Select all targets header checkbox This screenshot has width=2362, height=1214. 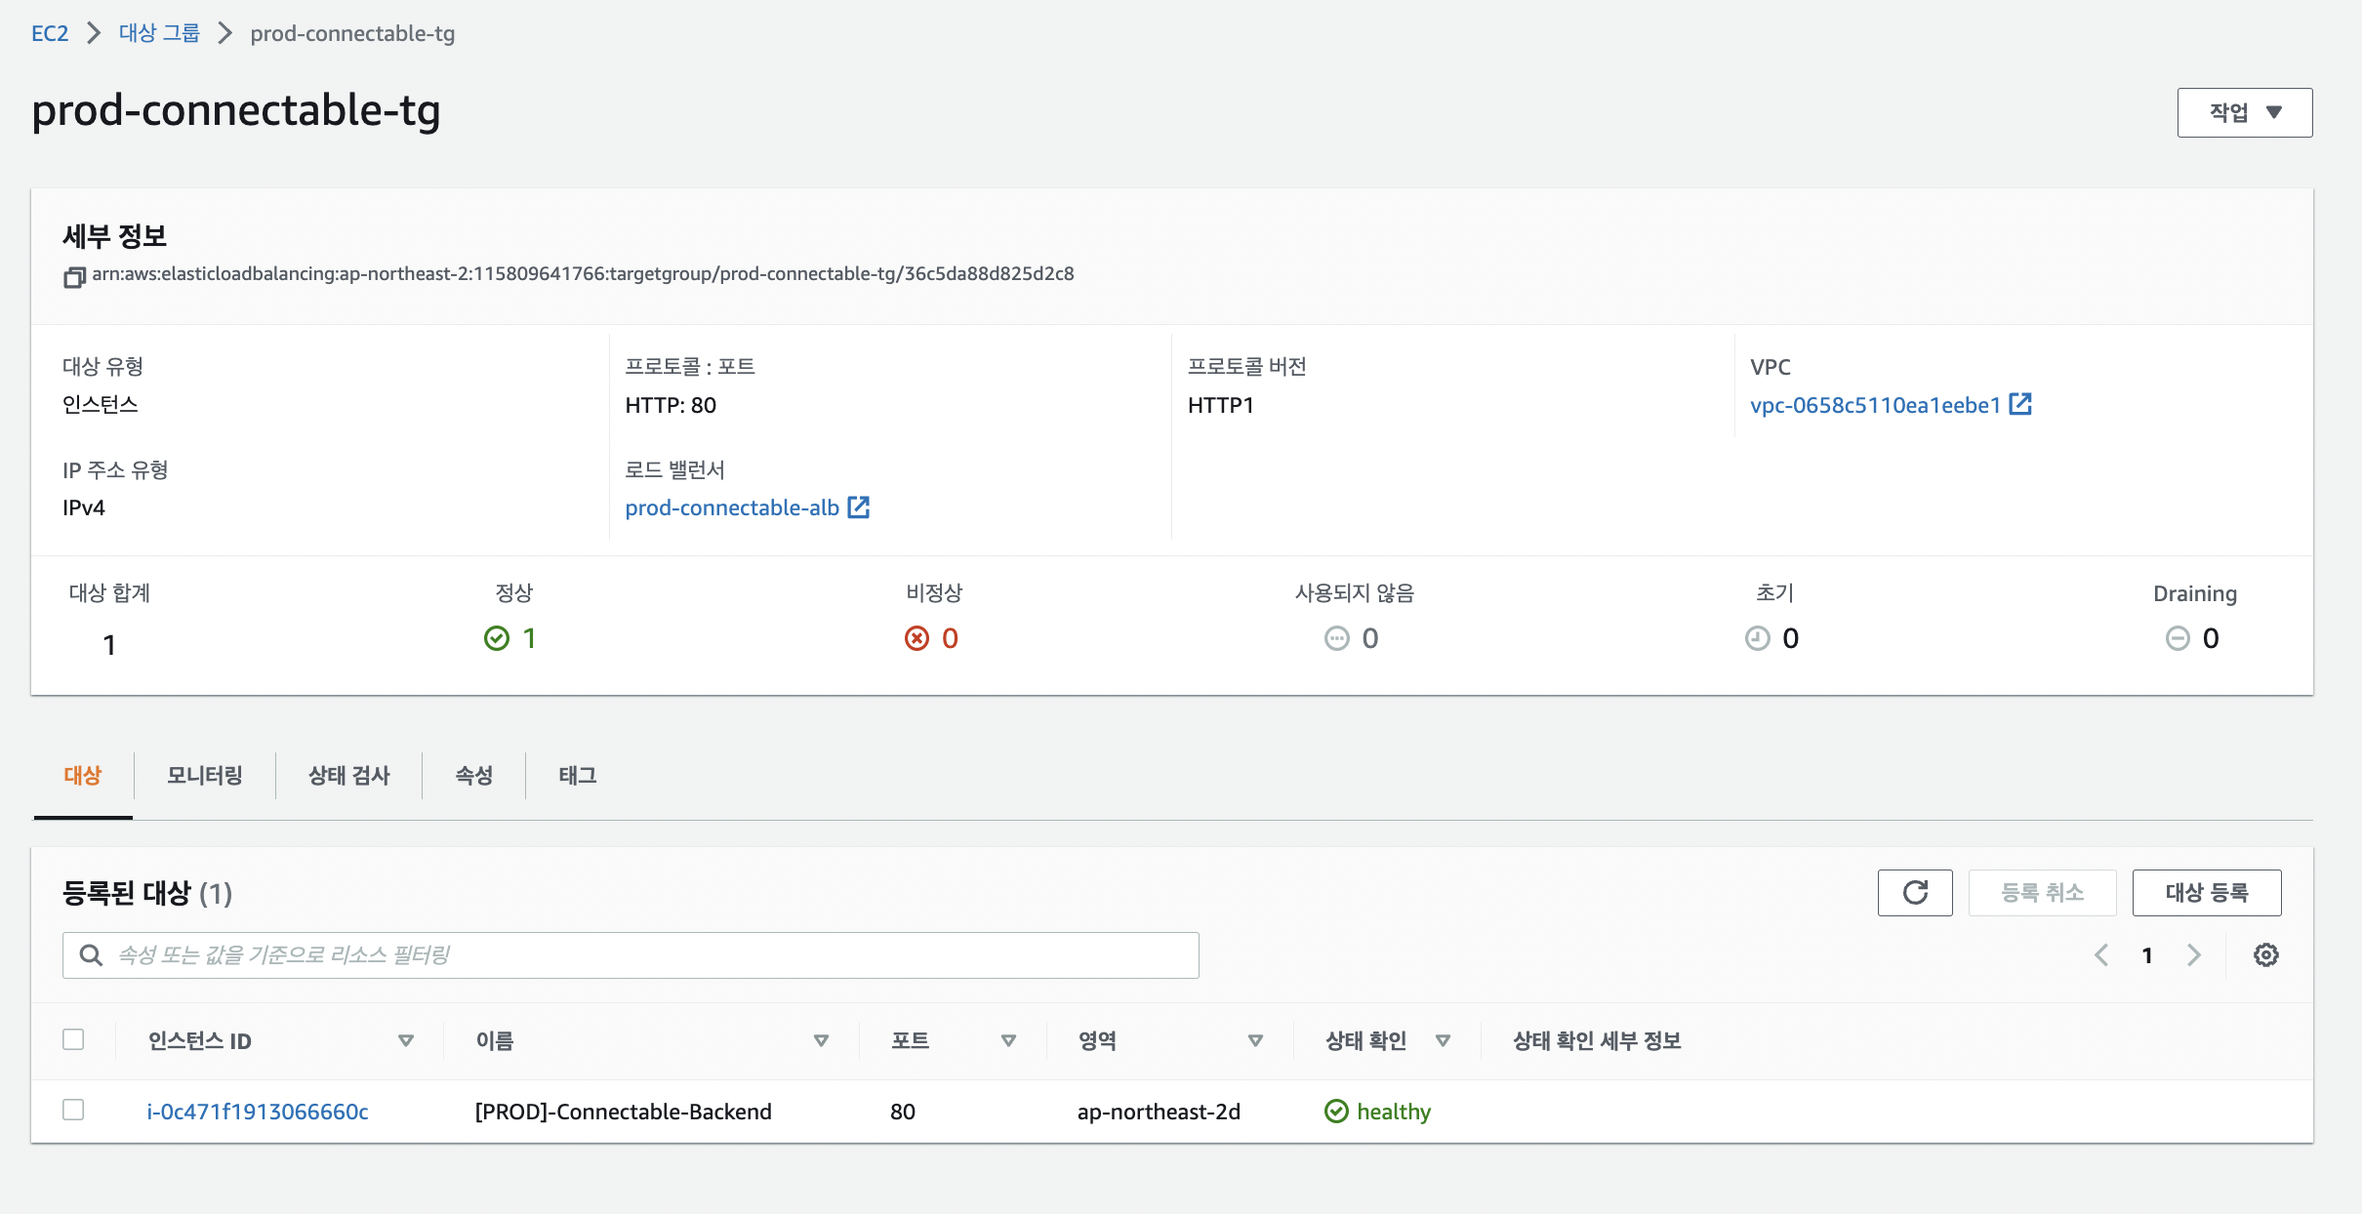(73, 1039)
